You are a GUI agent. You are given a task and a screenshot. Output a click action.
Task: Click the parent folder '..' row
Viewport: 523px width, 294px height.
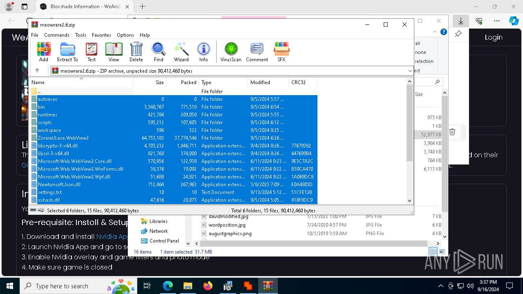pos(174,91)
